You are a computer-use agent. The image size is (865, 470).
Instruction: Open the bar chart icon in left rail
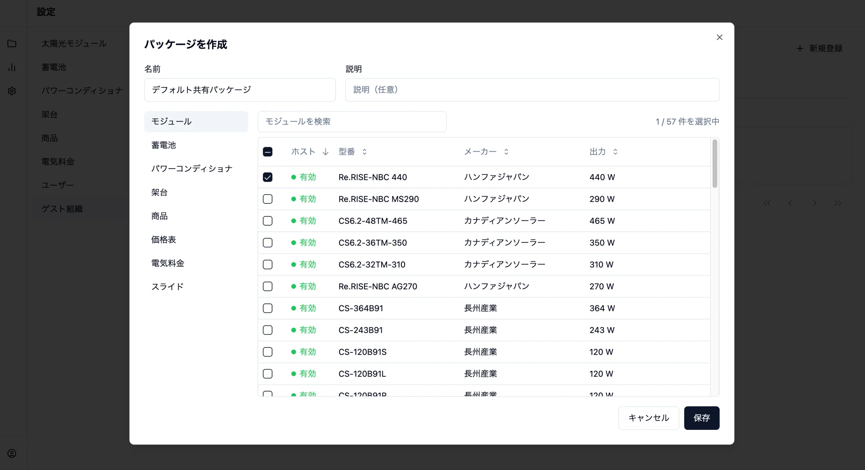pos(12,68)
